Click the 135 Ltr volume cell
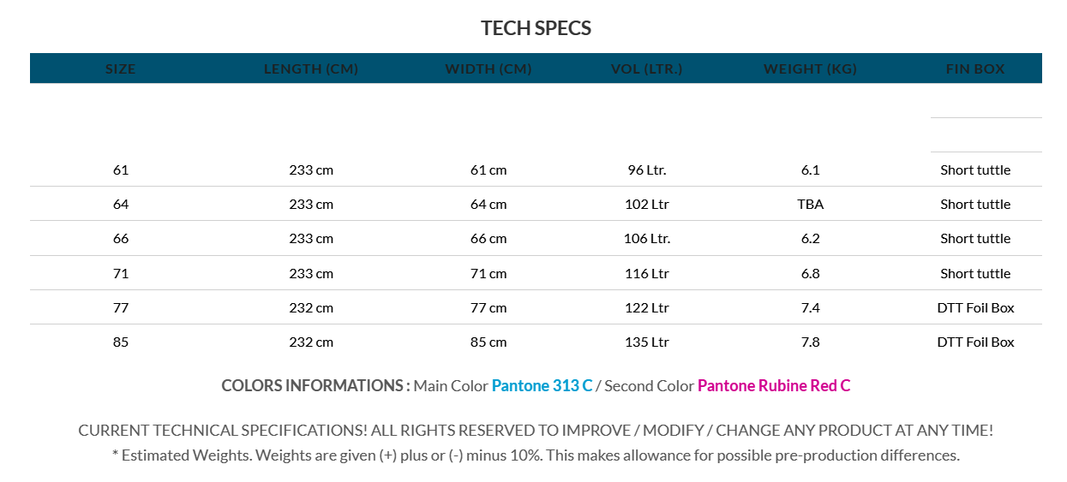Screen dimensions: 1067x482 click(647, 342)
